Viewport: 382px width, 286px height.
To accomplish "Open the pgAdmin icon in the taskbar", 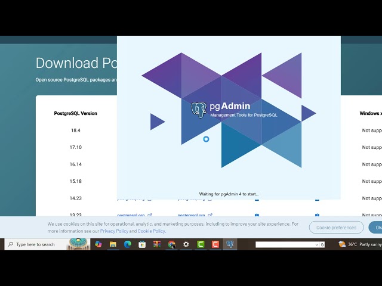I will 230,244.
